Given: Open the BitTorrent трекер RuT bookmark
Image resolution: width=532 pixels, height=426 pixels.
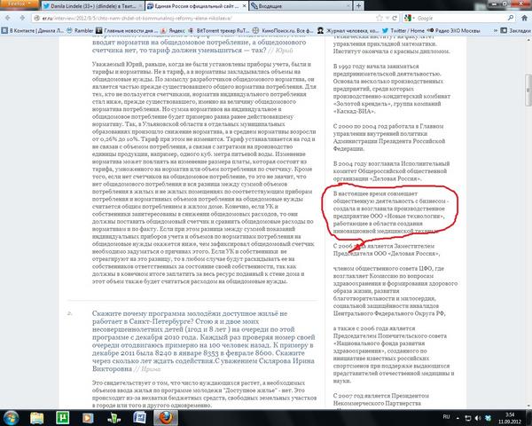Looking at the screenshot, I should (x=219, y=30).
